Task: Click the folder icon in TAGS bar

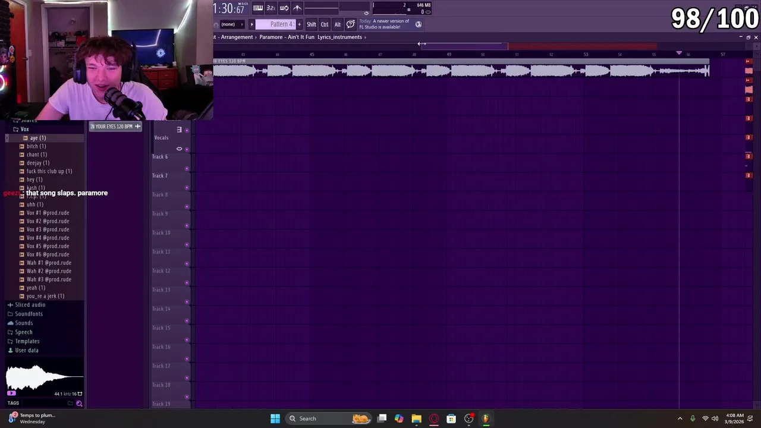Action: pos(70,404)
